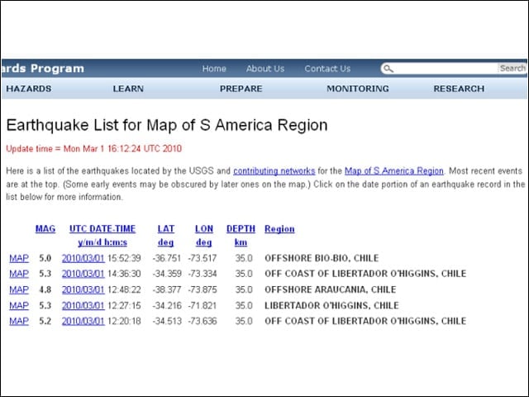Click the 5.2 magnitude value
The width and height of the screenshot is (529, 397).
45,321
